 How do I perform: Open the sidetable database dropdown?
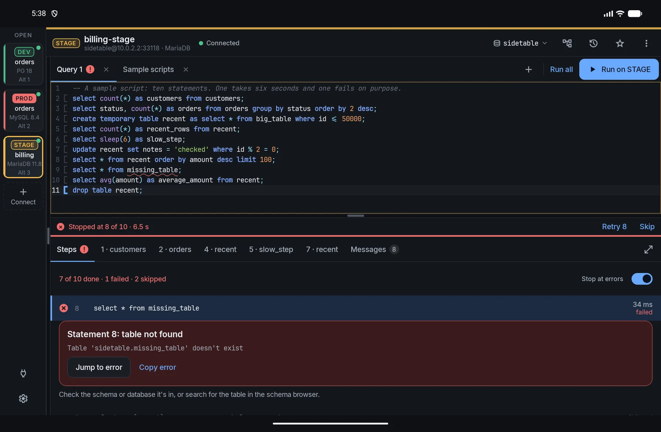point(520,43)
